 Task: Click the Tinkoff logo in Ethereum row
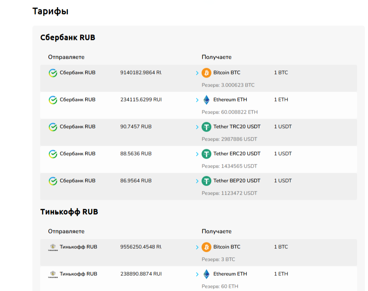[x=53, y=274]
